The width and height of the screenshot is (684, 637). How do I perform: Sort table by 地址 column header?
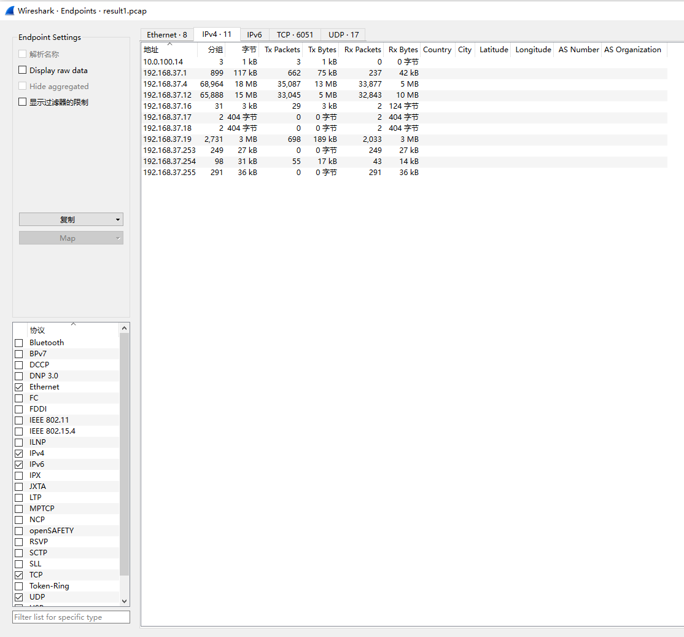pyautogui.click(x=151, y=50)
